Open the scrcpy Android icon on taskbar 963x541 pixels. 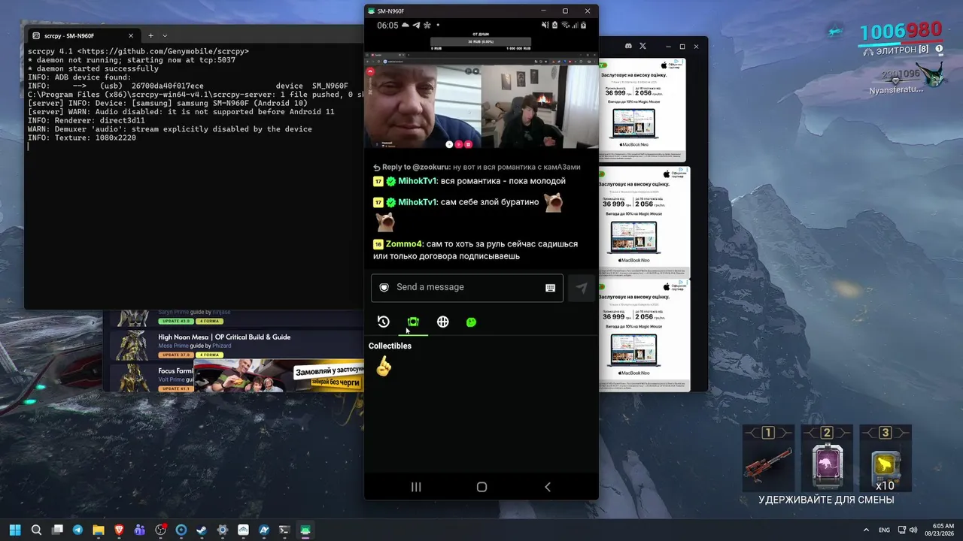(x=305, y=530)
